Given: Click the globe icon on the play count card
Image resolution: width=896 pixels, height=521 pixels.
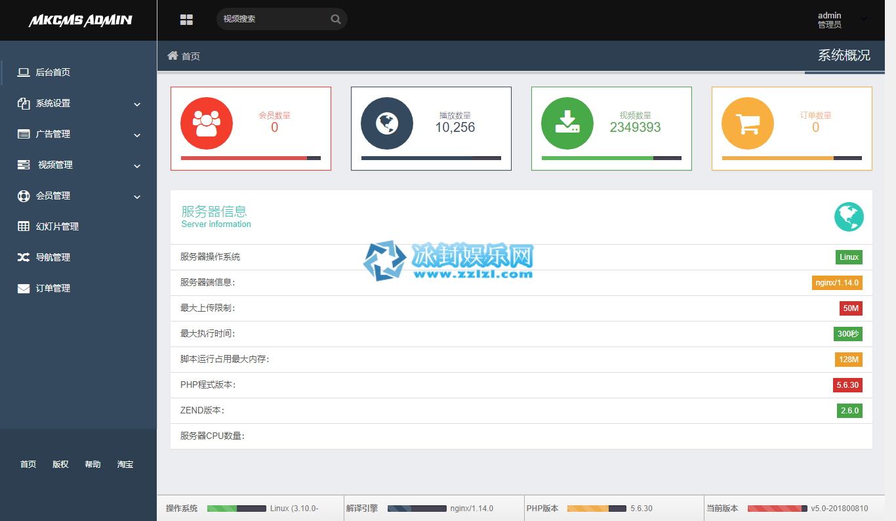Looking at the screenshot, I should pyautogui.click(x=386, y=123).
